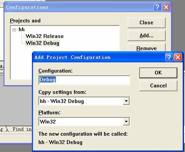
Task: Switch to the Find in tab
Action: [x=22, y=129]
